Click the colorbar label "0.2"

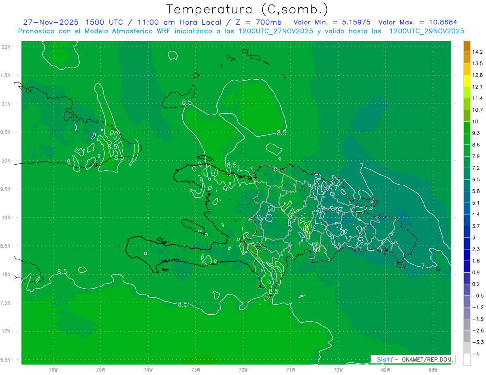(476, 284)
